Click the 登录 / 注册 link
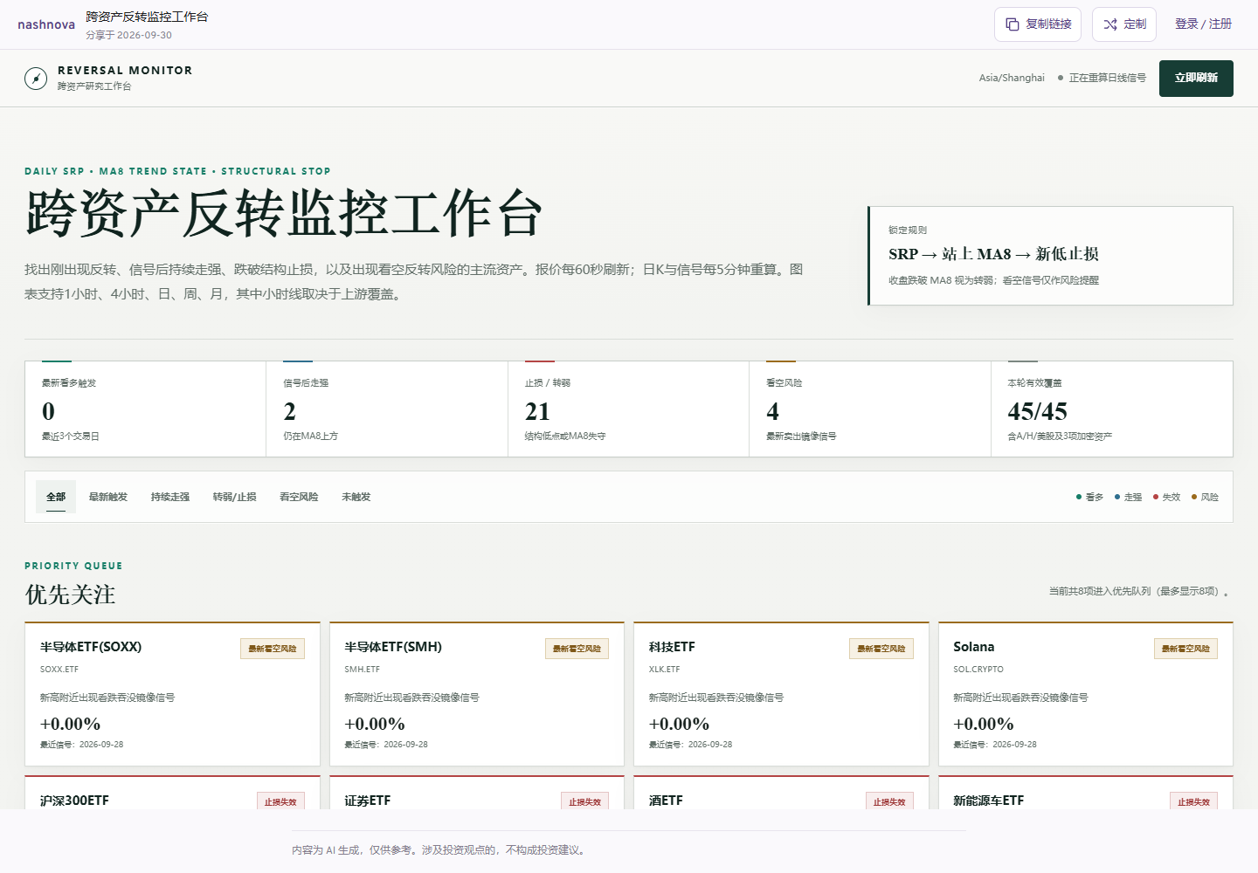Image resolution: width=1258 pixels, height=873 pixels. pyautogui.click(x=1203, y=24)
